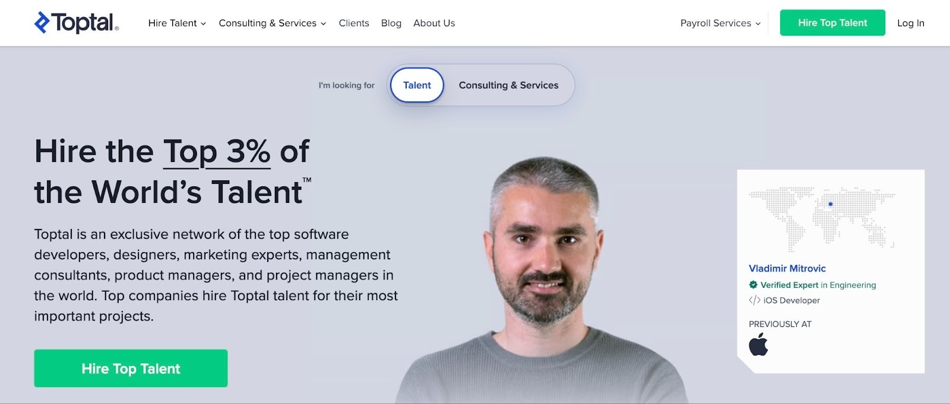Click the Toptal logo
Screen dimensions: 950x404
pos(77,23)
